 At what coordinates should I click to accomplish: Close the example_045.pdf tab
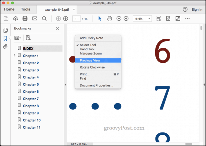coord(74,10)
